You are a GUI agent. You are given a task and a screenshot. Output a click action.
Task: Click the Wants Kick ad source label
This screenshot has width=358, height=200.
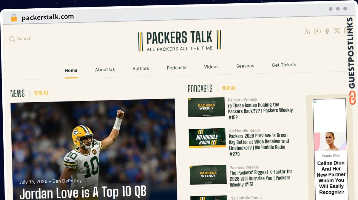click(x=331, y=156)
